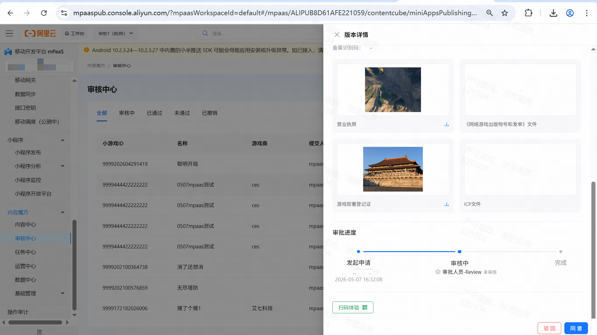
Task: Collapse the 小程序 sidebar section
Action: tap(62, 140)
